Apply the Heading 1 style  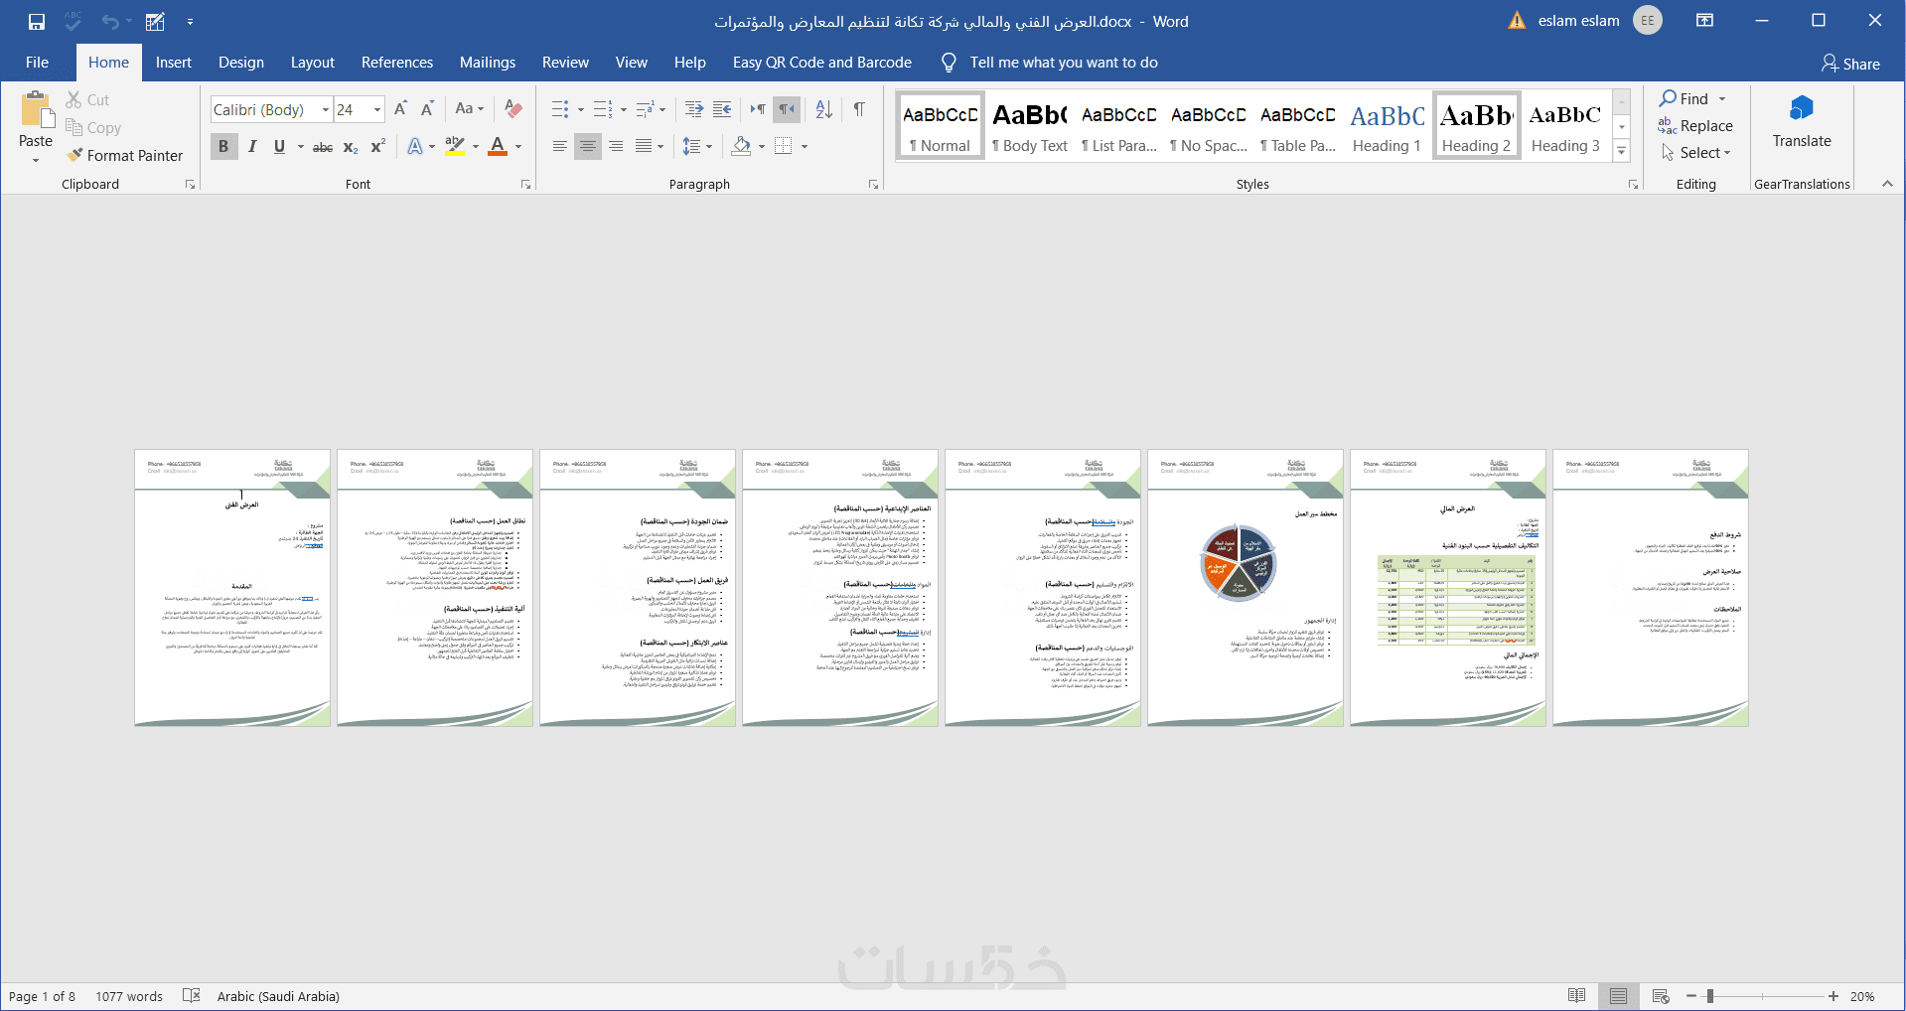point(1387,125)
